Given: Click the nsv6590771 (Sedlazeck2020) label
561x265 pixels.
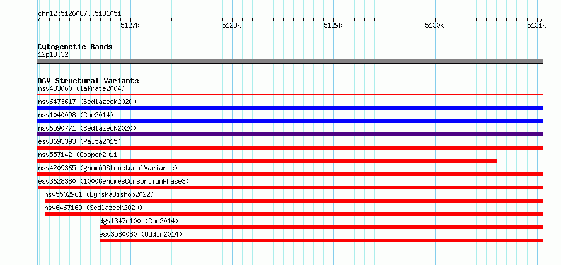Looking at the screenshot, I should point(87,128).
